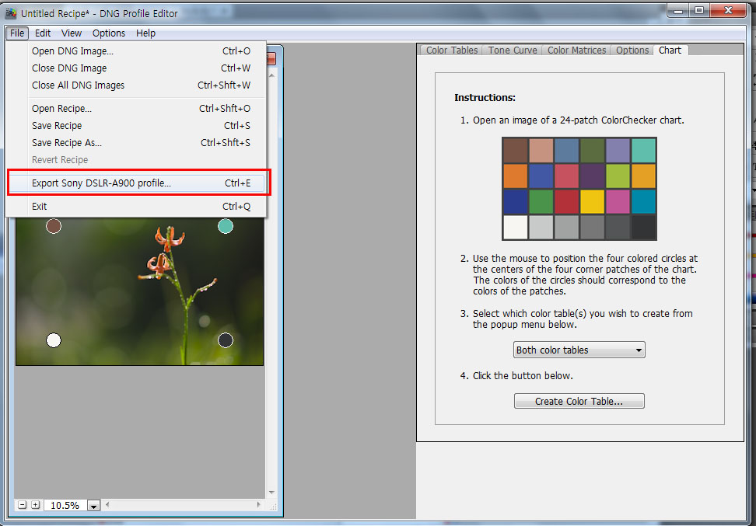The height and width of the screenshot is (526, 756).
Task: Click the DNG Profile Editor title bar icon
Action: (11, 13)
